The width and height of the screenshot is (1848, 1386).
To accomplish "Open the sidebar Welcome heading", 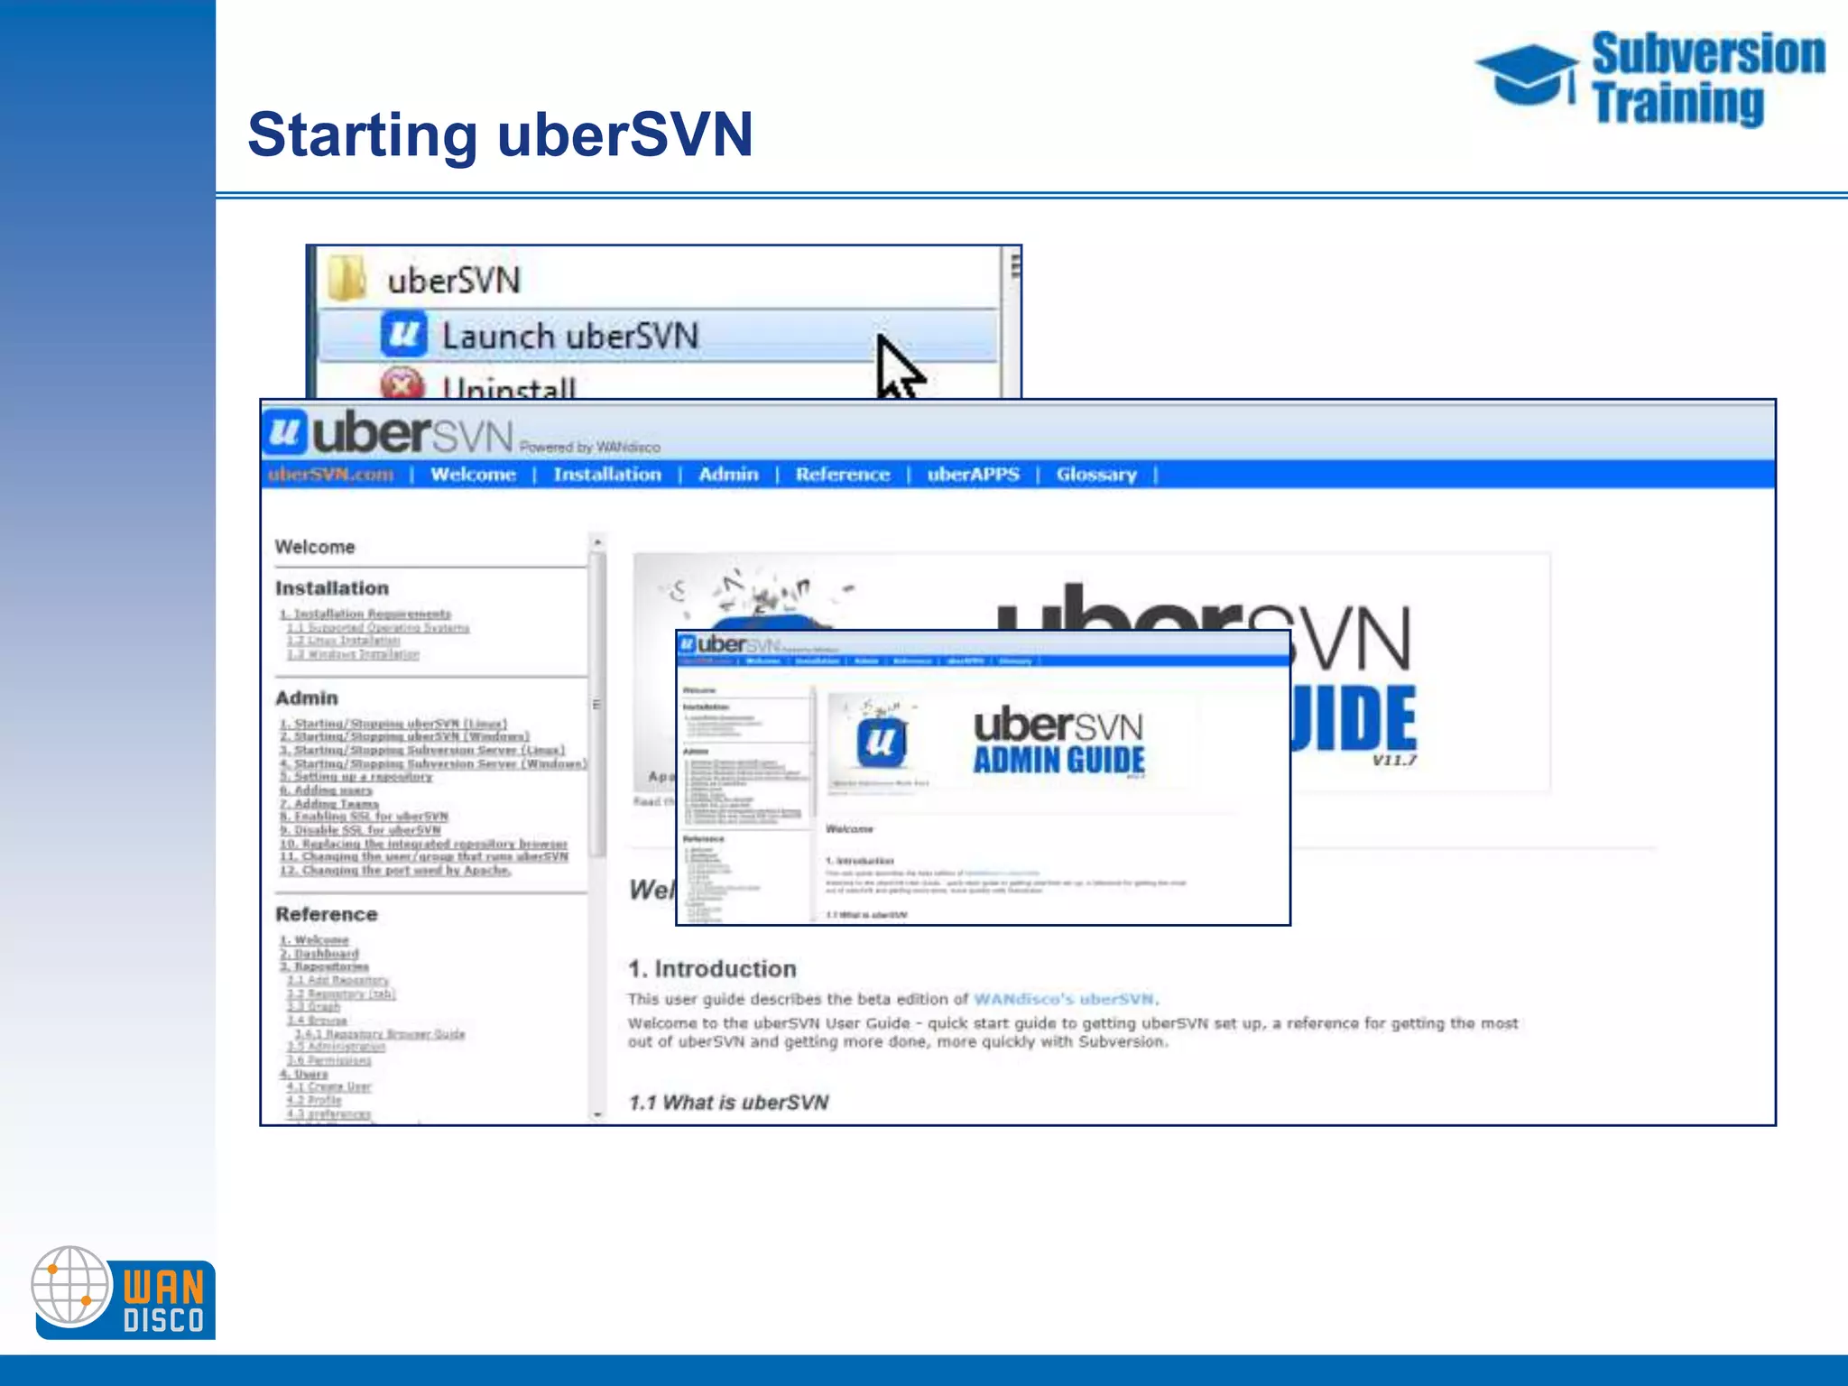I will pyautogui.click(x=315, y=547).
